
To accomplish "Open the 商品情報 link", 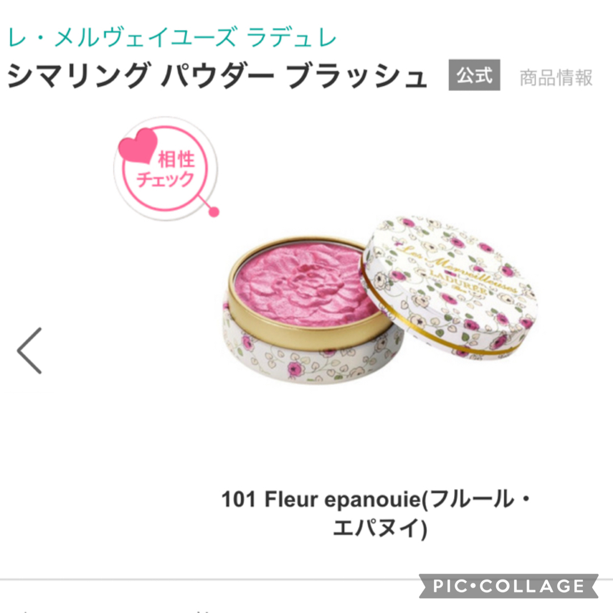I will [556, 77].
